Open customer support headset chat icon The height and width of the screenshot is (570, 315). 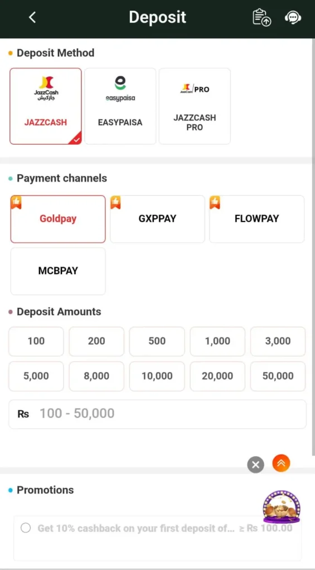click(293, 17)
